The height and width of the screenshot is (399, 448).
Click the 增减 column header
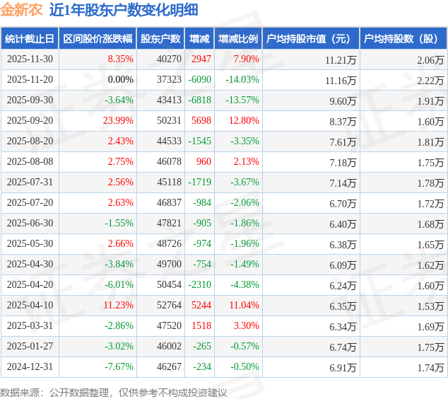[x=199, y=39]
